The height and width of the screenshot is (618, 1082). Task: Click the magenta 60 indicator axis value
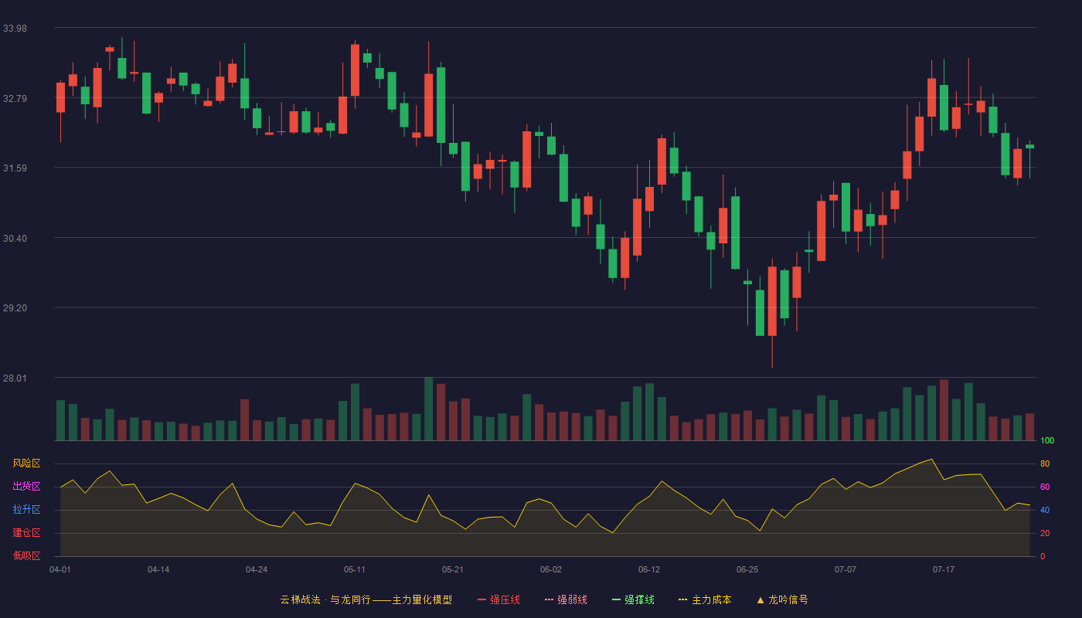point(1045,487)
